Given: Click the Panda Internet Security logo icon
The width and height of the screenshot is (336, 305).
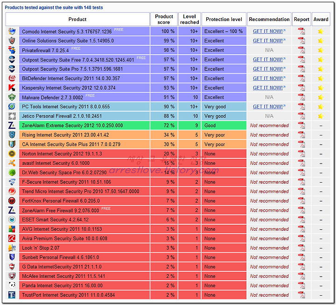Looking at the screenshot, I should pos(12,285).
